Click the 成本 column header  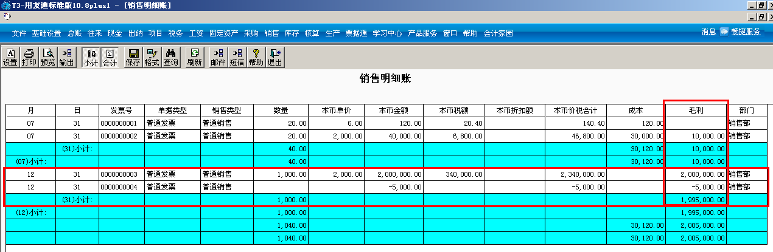tap(636, 111)
